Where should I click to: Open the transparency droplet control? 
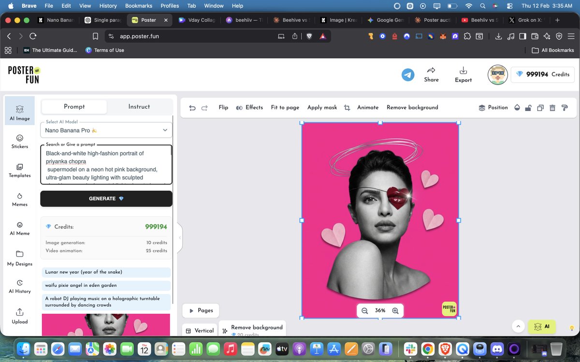[x=517, y=108]
